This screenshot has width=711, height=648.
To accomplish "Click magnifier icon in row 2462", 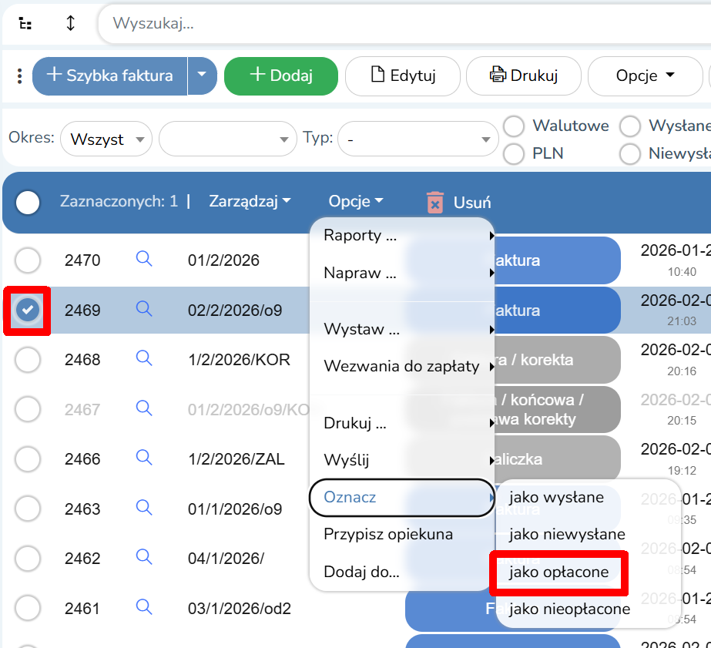I will pos(144,558).
